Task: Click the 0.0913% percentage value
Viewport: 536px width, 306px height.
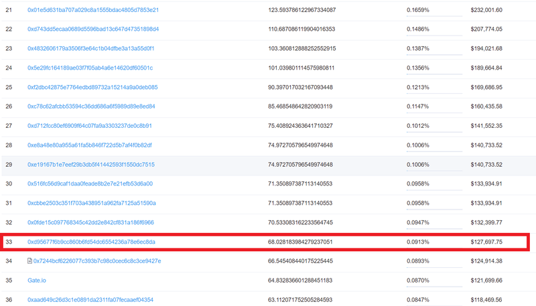Action: 417,242
